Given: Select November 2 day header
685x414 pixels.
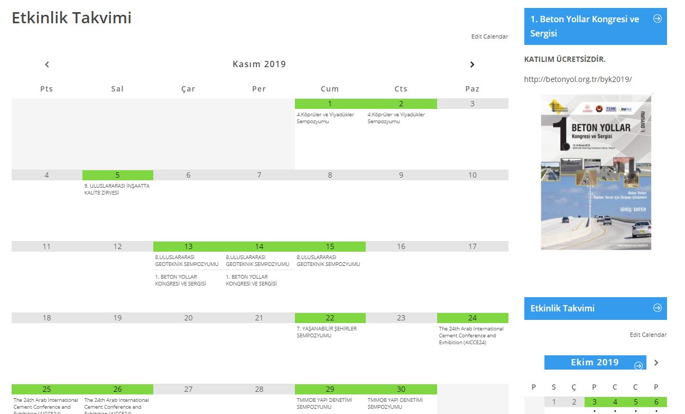Looking at the screenshot, I should 401,104.
